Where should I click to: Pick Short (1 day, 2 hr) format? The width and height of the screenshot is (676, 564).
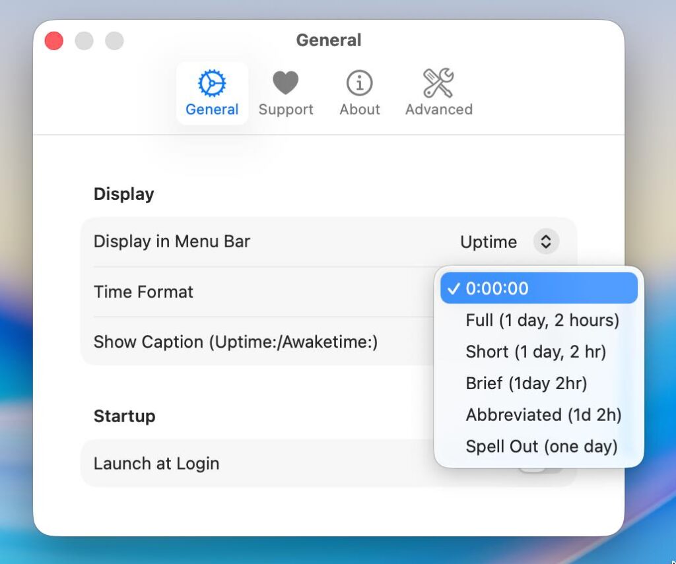[x=535, y=352]
